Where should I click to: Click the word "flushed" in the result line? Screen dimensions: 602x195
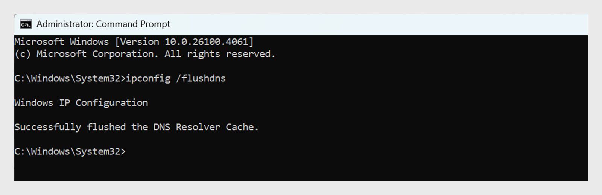click(106, 127)
